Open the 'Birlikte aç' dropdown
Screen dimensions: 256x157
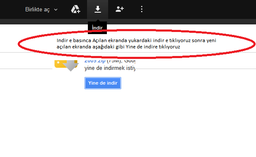point(41,9)
